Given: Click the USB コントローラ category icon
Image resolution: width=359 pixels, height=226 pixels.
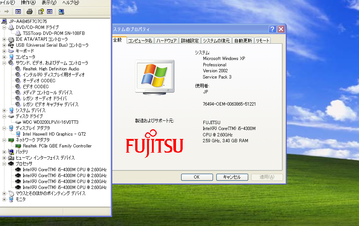Looking at the screenshot, I should (11, 45).
